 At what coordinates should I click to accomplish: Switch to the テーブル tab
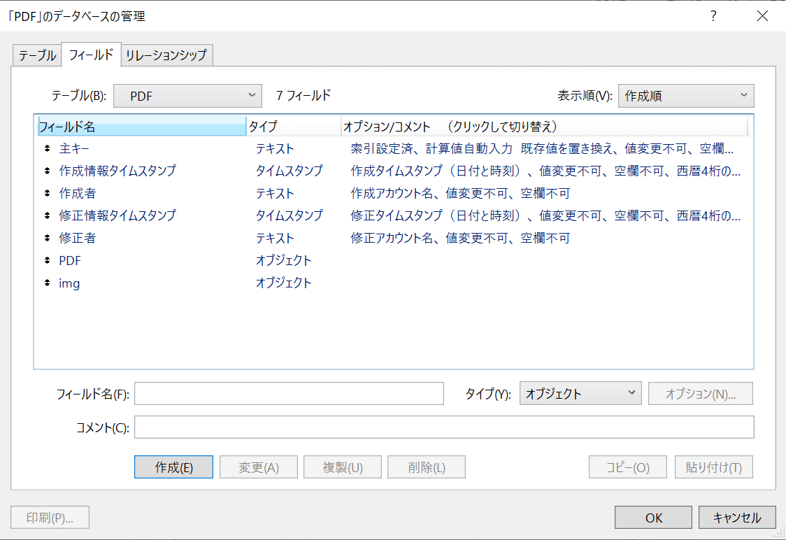36,55
